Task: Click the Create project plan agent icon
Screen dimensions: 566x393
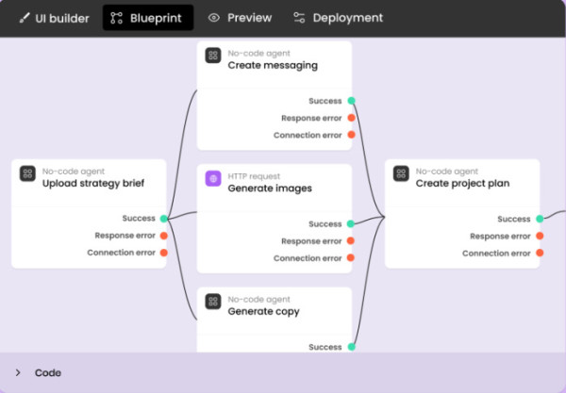Action: tap(401, 177)
